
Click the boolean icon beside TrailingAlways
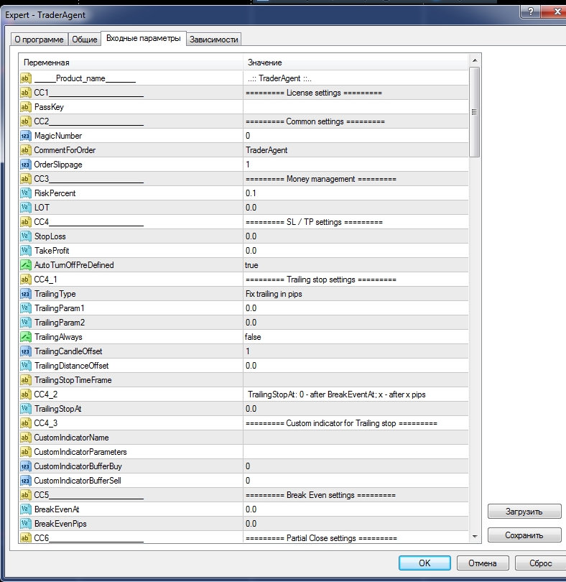tap(25, 337)
